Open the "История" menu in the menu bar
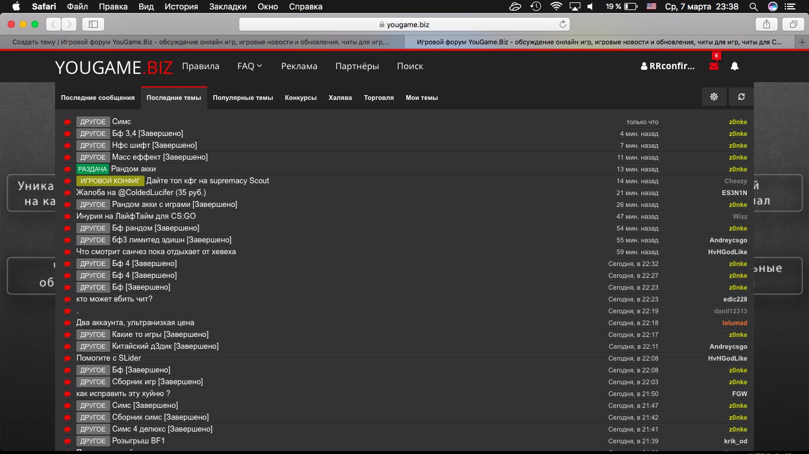 tap(182, 7)
